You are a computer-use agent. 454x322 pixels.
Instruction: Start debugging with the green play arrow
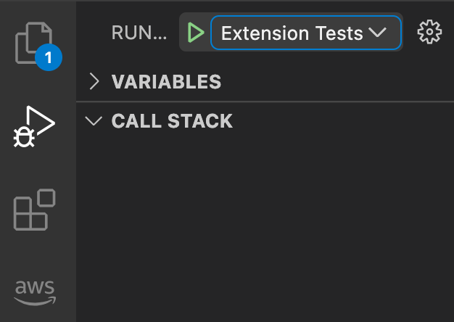click(x=196, y=33)
